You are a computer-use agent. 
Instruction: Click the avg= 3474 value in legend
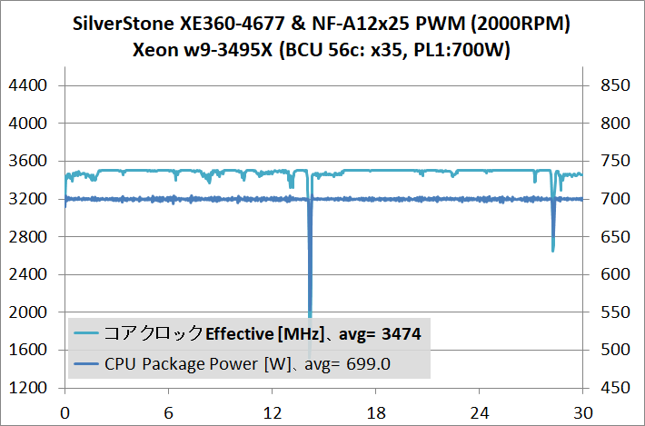point(380,334)
